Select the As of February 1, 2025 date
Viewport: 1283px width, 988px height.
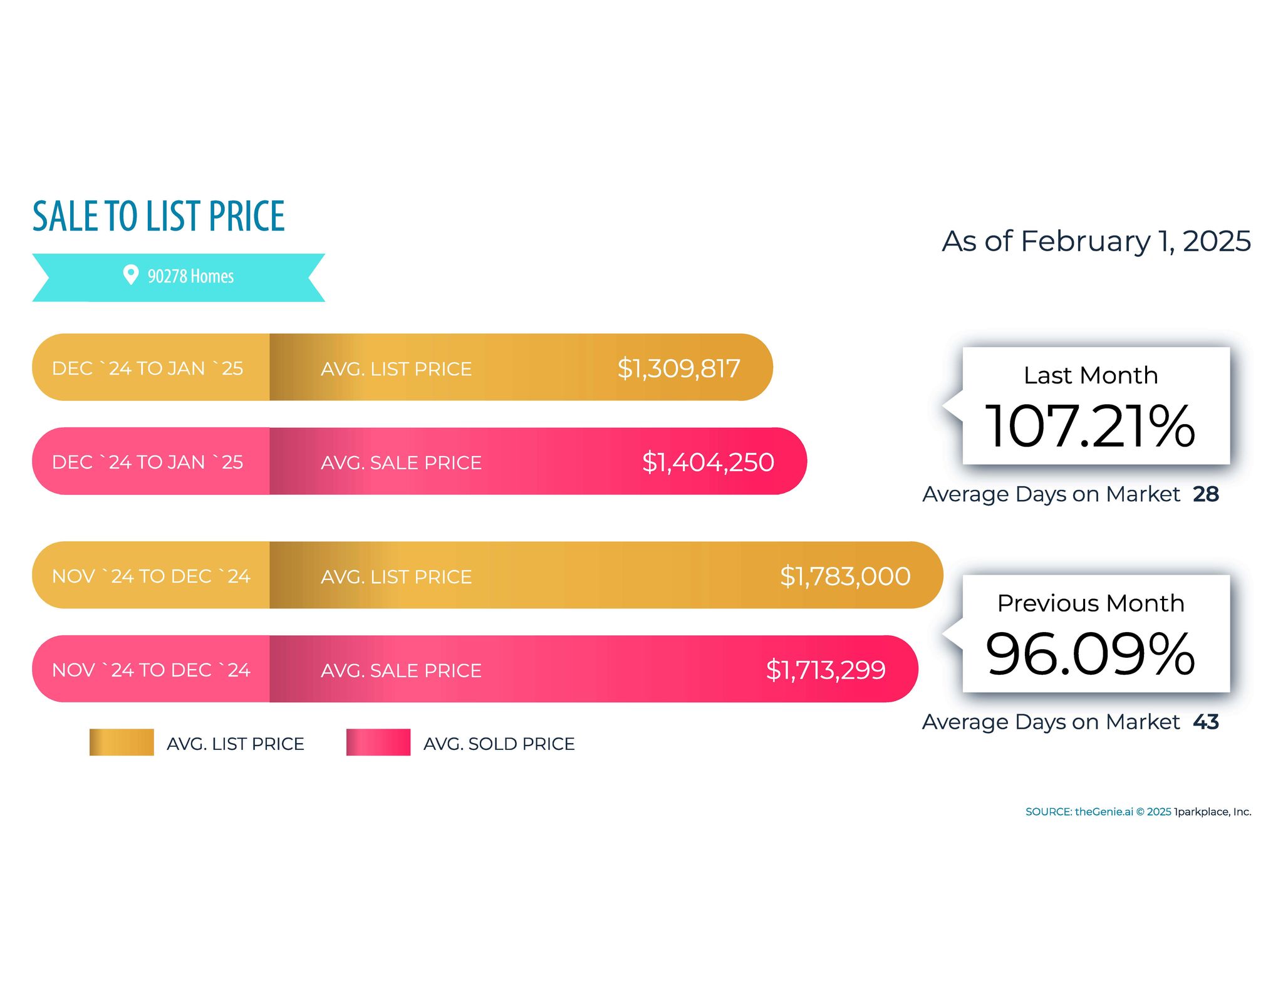coord(1096,241)
